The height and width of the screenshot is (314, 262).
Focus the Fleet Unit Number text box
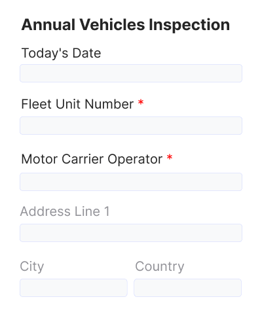131,126
